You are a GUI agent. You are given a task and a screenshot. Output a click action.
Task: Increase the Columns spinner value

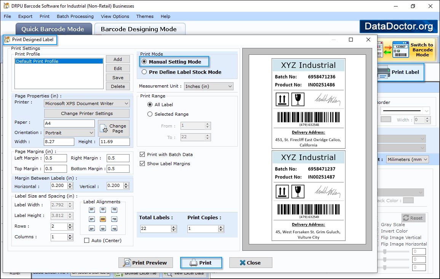pos(70,235)
